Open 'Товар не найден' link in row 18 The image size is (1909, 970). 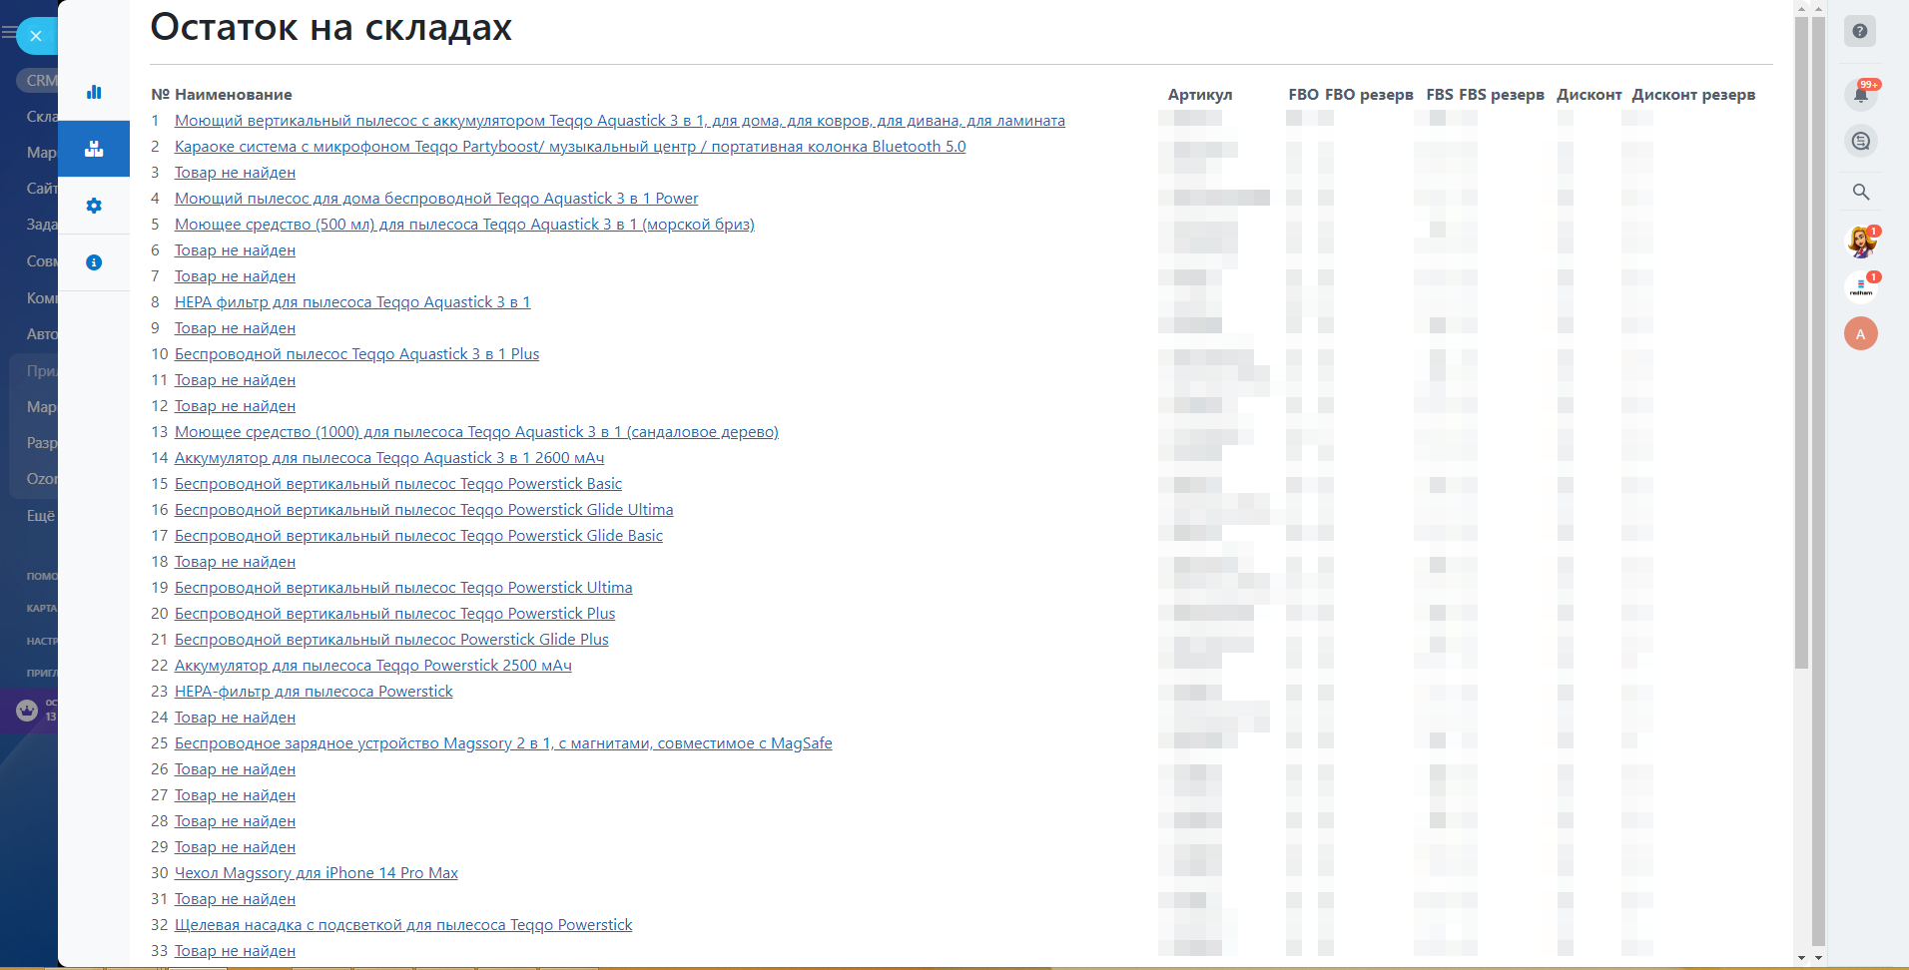click(235, 562)
